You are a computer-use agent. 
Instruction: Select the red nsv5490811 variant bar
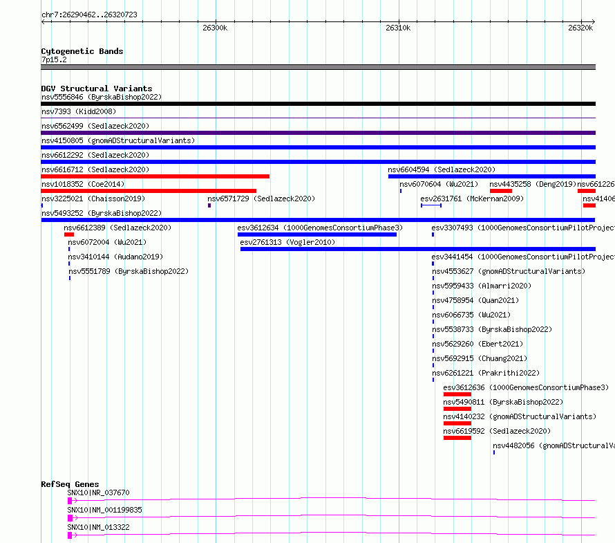click(x=457, y=409)
